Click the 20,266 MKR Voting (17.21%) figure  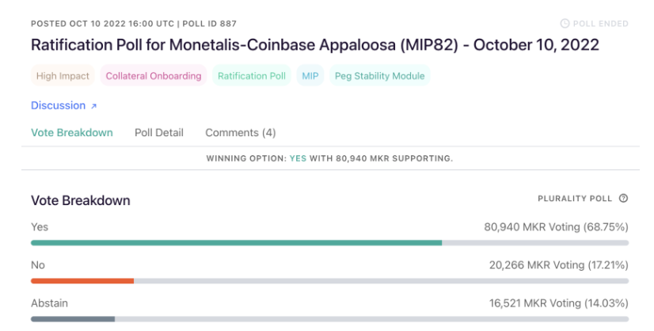click(559, 265)
